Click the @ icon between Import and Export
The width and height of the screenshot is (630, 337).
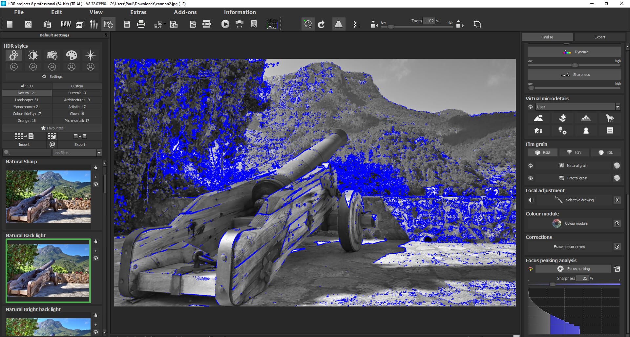pyautogui.click(x=52, y=144)
